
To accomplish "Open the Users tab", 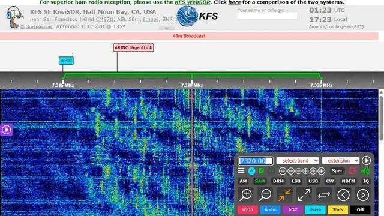I will [315, 209].
